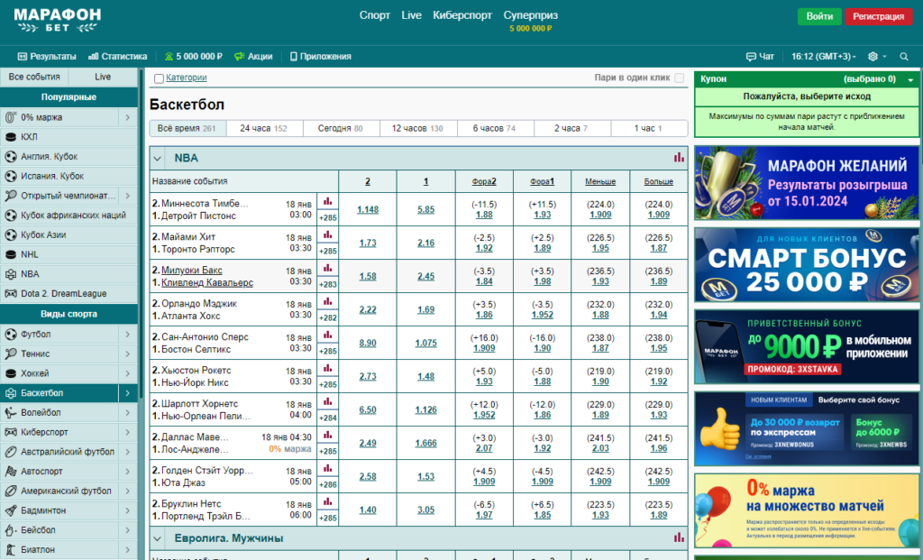Viewport: 923px width, 560px height.
Task: Toggle the Категории checkbox
Action: pos(159,78)
